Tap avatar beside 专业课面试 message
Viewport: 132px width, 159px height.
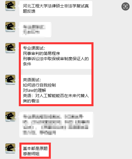tap(10, 48)
